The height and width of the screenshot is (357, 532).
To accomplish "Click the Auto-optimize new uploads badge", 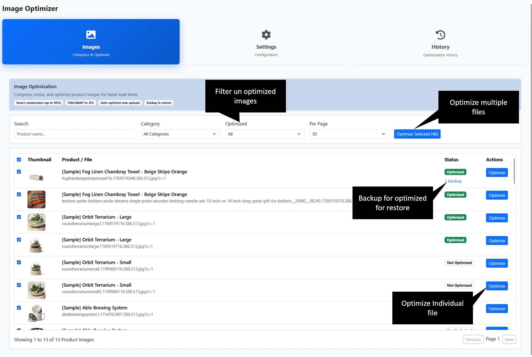I will point(120,103).
